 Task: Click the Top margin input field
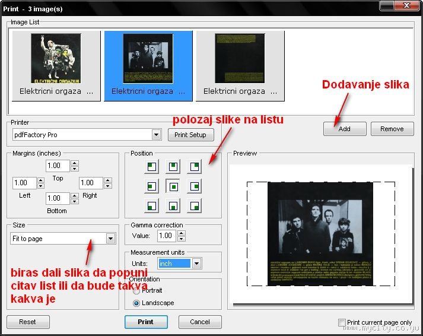(58, 166)
